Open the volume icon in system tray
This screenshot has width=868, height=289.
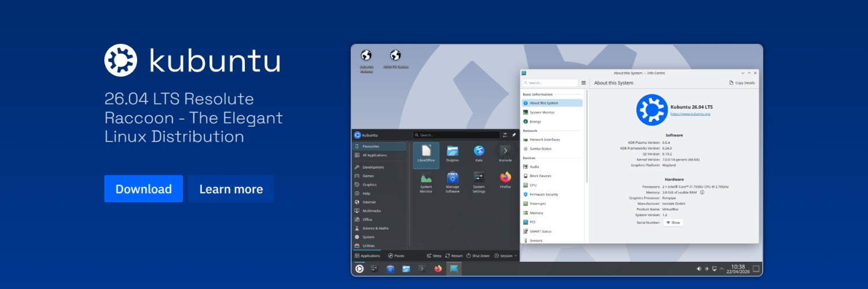pos(699,269)
